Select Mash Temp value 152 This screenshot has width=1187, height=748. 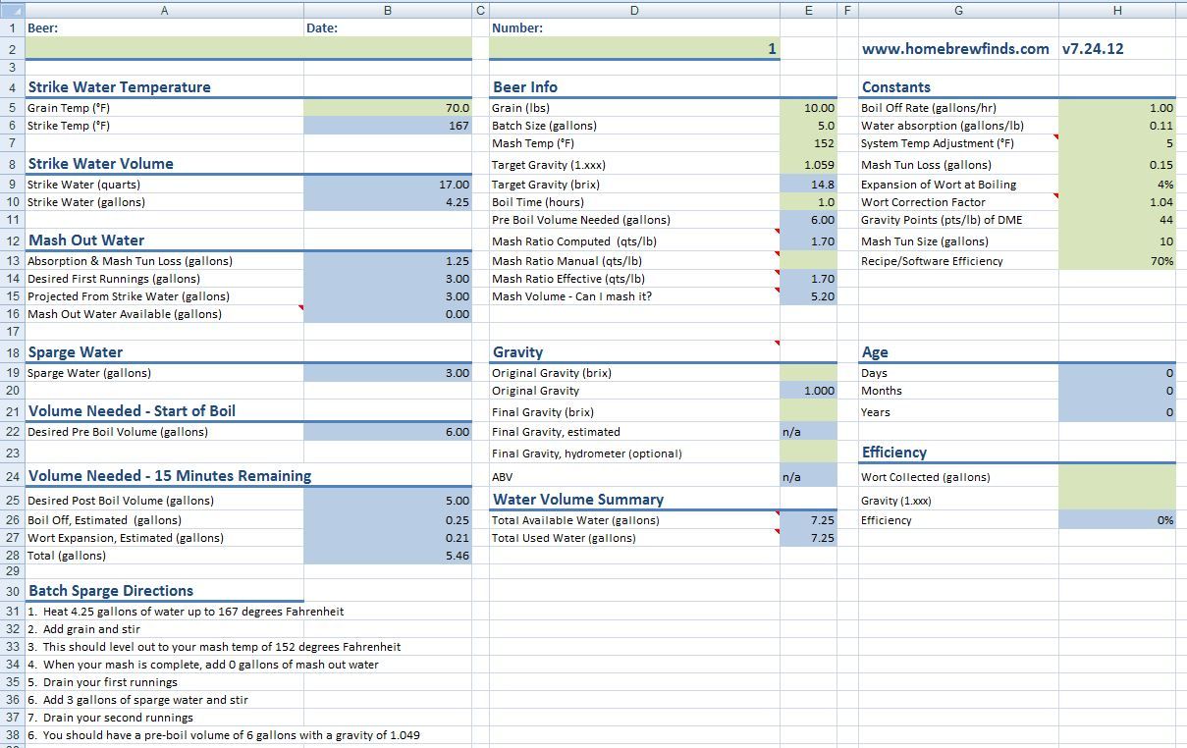click(809, 143)
